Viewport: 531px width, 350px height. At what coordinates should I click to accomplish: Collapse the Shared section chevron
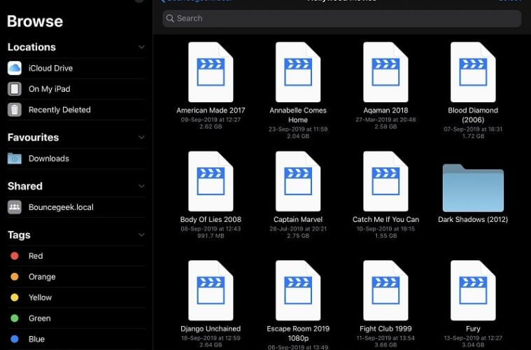141,186
